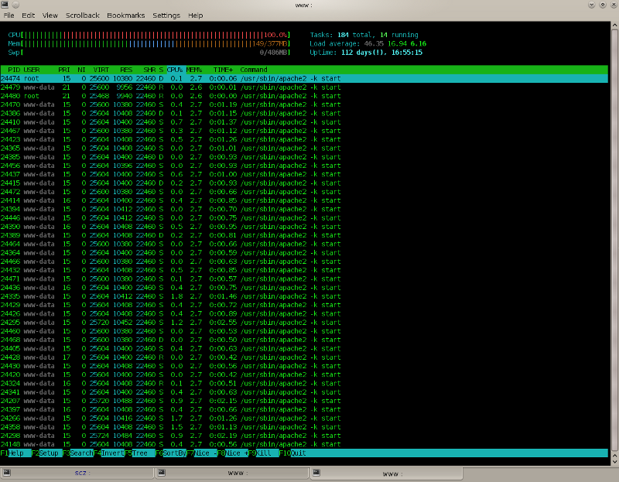The height and width of the screenshot is (482, 619).
Task: Select the highlighted process row PID 24474
Action: coord(304,79)
